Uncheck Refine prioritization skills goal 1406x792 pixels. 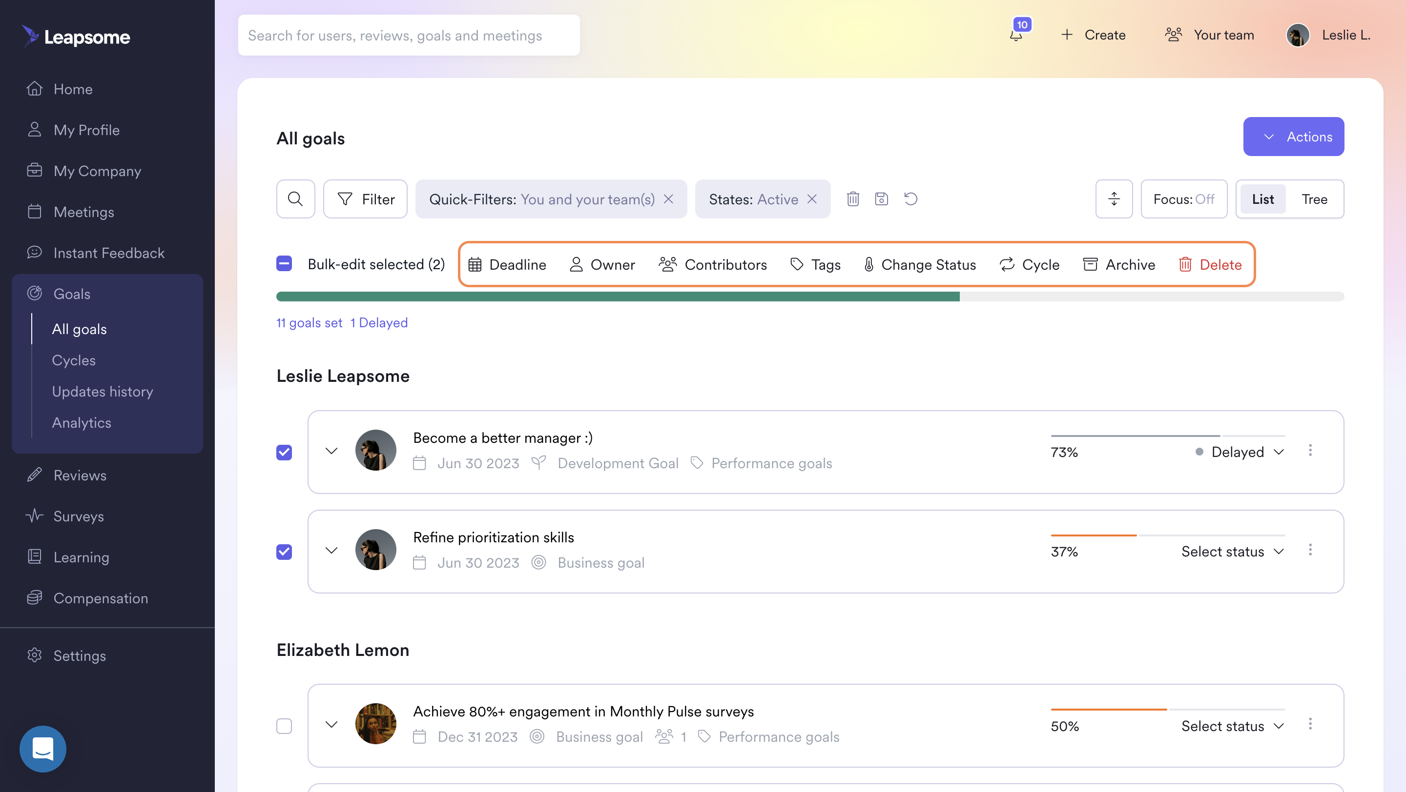click(x=284, y=552)
